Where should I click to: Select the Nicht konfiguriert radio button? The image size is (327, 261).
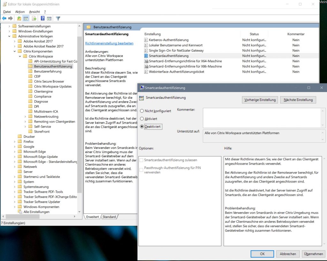pos(142,111)
